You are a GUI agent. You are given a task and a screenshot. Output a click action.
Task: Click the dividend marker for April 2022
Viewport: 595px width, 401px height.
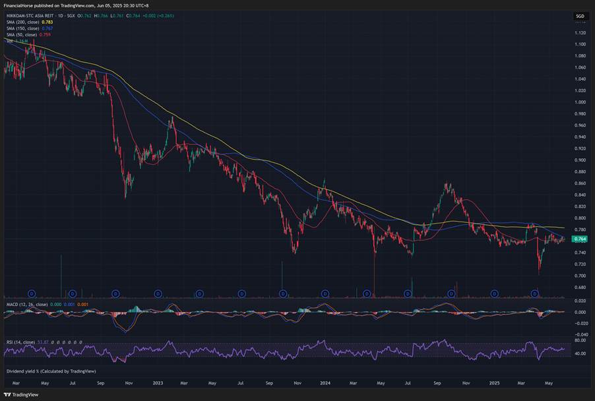click(x=32, y=293)
